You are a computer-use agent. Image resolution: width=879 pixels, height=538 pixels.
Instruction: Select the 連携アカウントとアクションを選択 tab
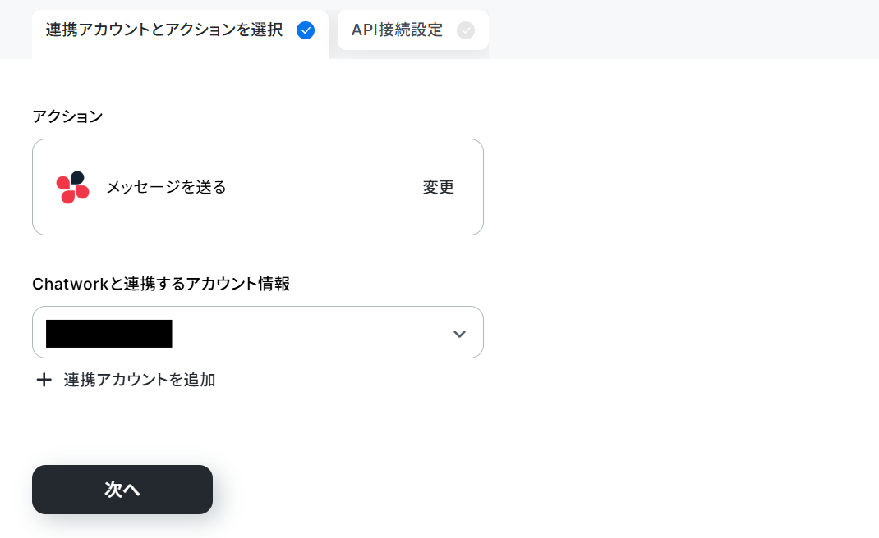coord(180,34)
